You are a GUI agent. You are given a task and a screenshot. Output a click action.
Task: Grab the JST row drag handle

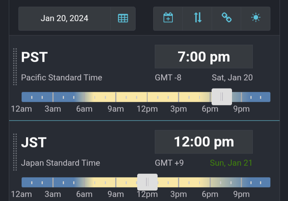15,152
